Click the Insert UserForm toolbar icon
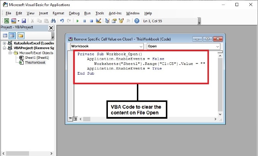 [14, 21]
